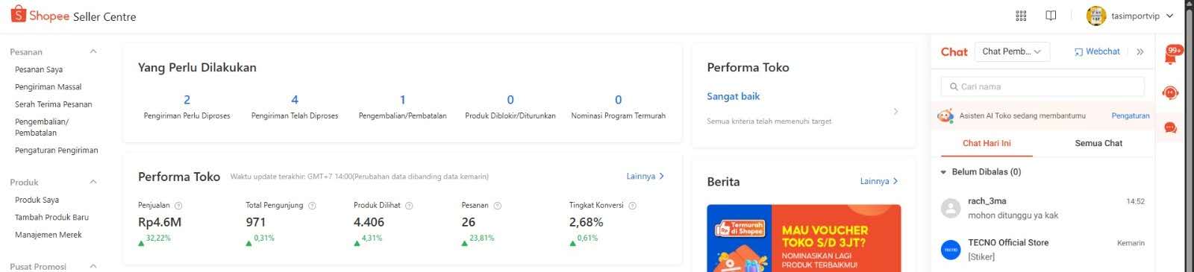Click the Shopee logo bag icon
The height and width of the screenshot is (272, 1194).
pyautogui.click(x=18, y=14)
